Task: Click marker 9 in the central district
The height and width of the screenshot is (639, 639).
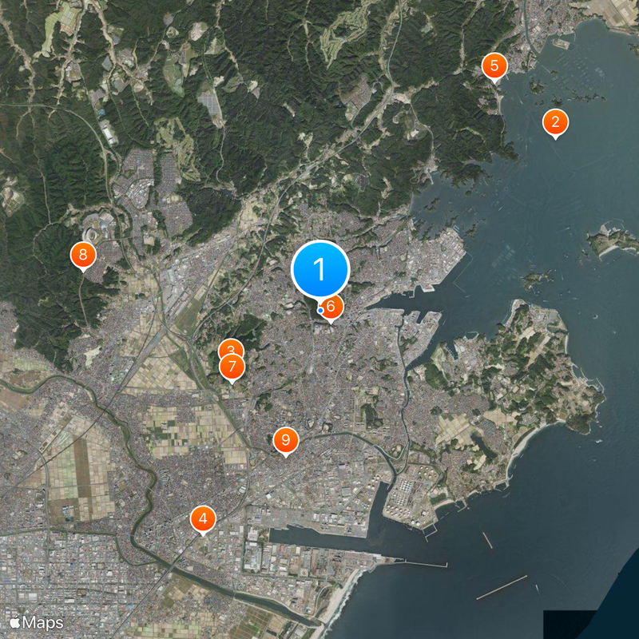Action: coord(285,439)
